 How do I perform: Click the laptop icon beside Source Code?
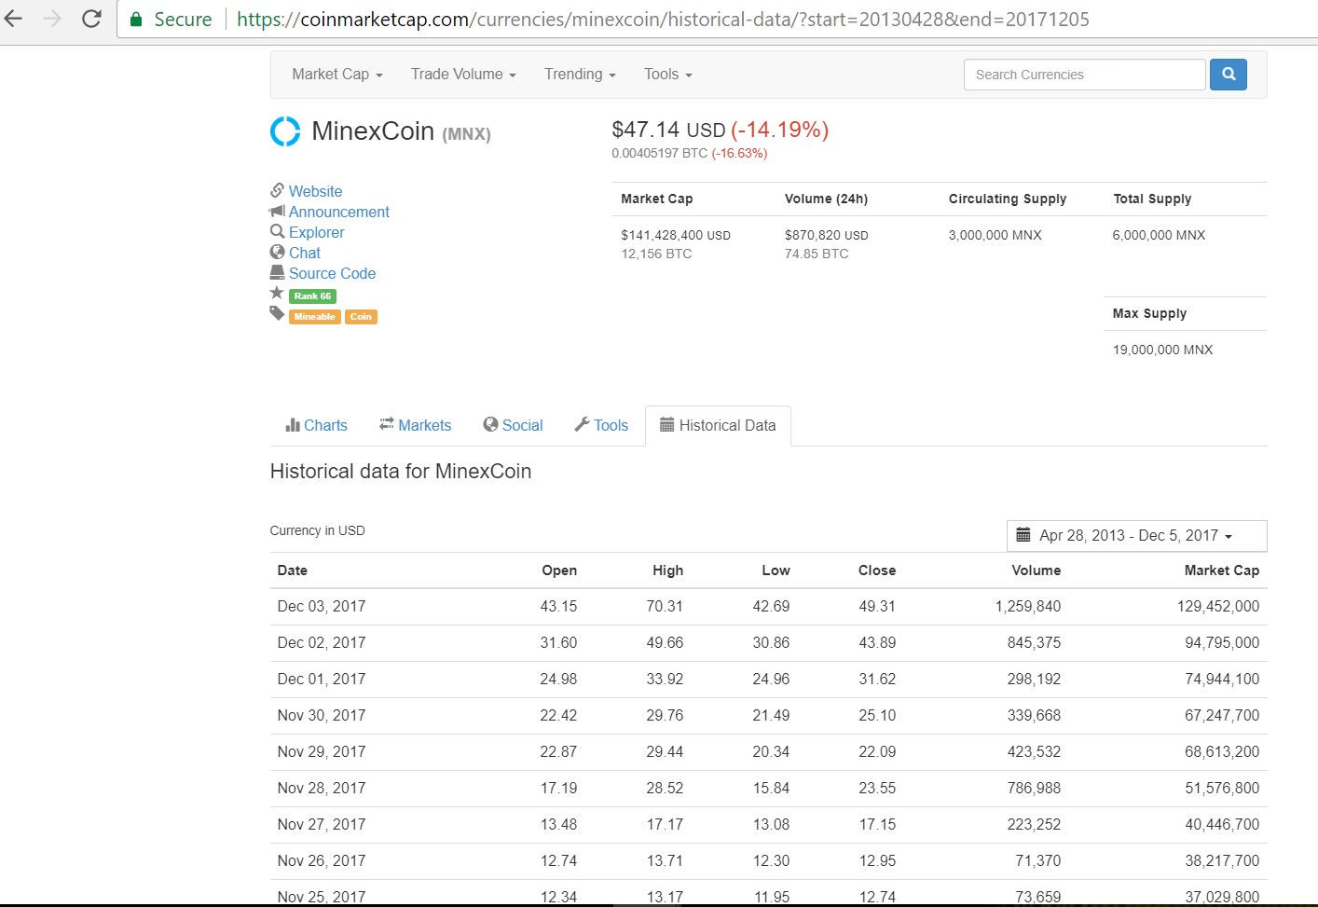point(277,272)
